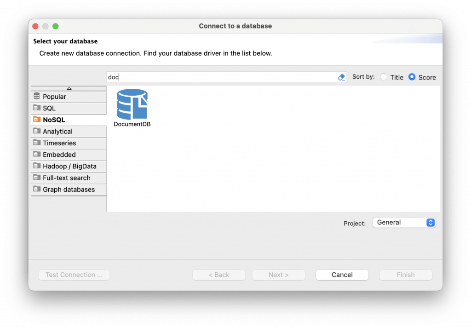Open the SQL category tab

pos(69,108)
